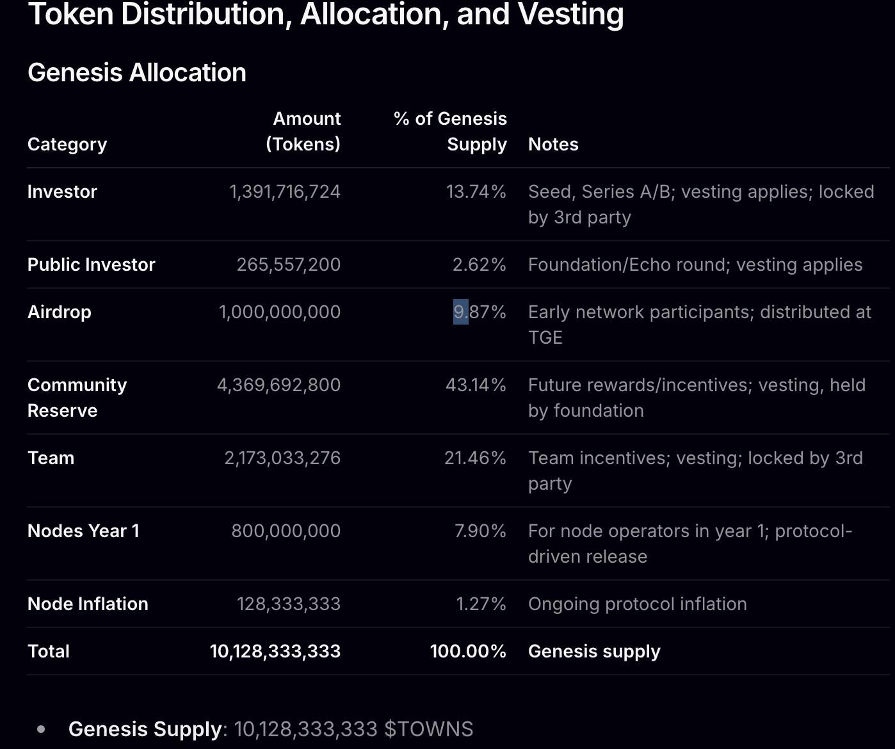This screenshot has width=895, height=749.
Task: Click the 100.00% total percentage
Action: point(468,651)
